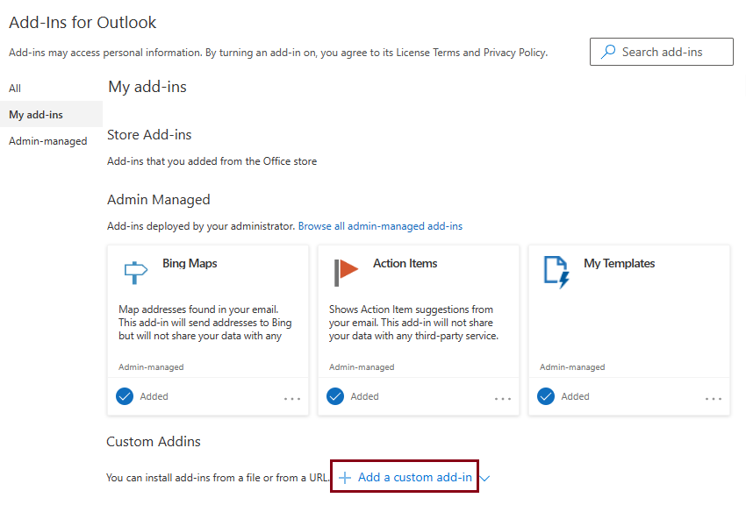Image resolution: width=746 pixels, height=505 pixels.
Task: Focus the Search add-ins field
Action: point(662,52)
